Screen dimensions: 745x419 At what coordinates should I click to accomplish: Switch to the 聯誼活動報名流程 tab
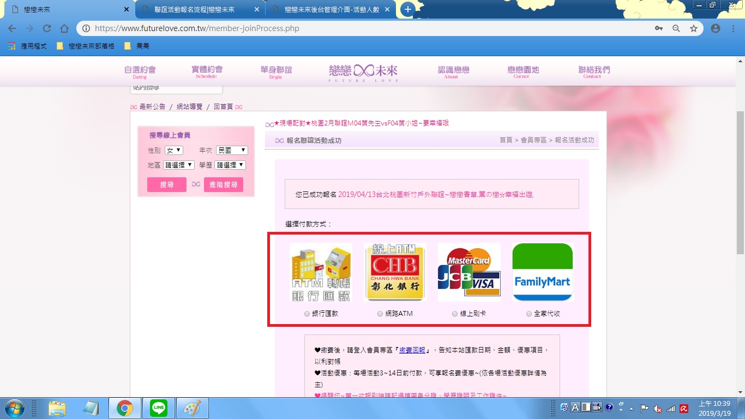pyautogui.click(x=199, y=10)
